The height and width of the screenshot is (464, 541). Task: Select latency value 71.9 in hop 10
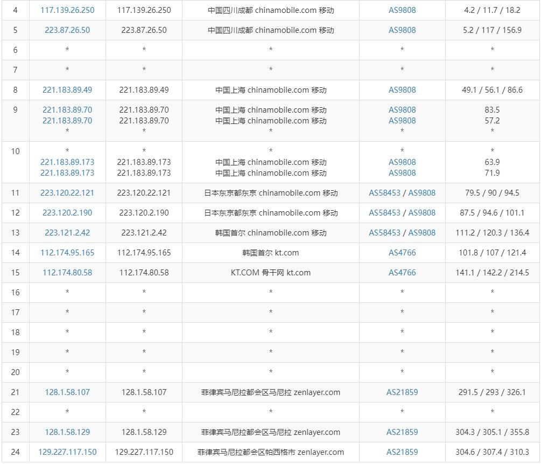click(x=492, y=173)
